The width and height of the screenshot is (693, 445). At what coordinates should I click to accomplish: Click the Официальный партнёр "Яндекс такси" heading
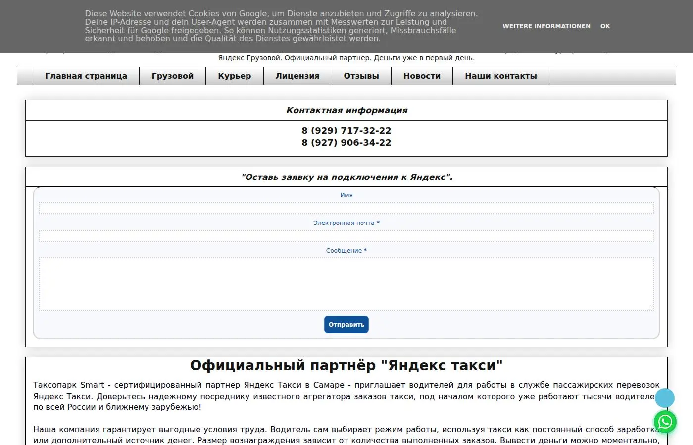click(346, 366)
